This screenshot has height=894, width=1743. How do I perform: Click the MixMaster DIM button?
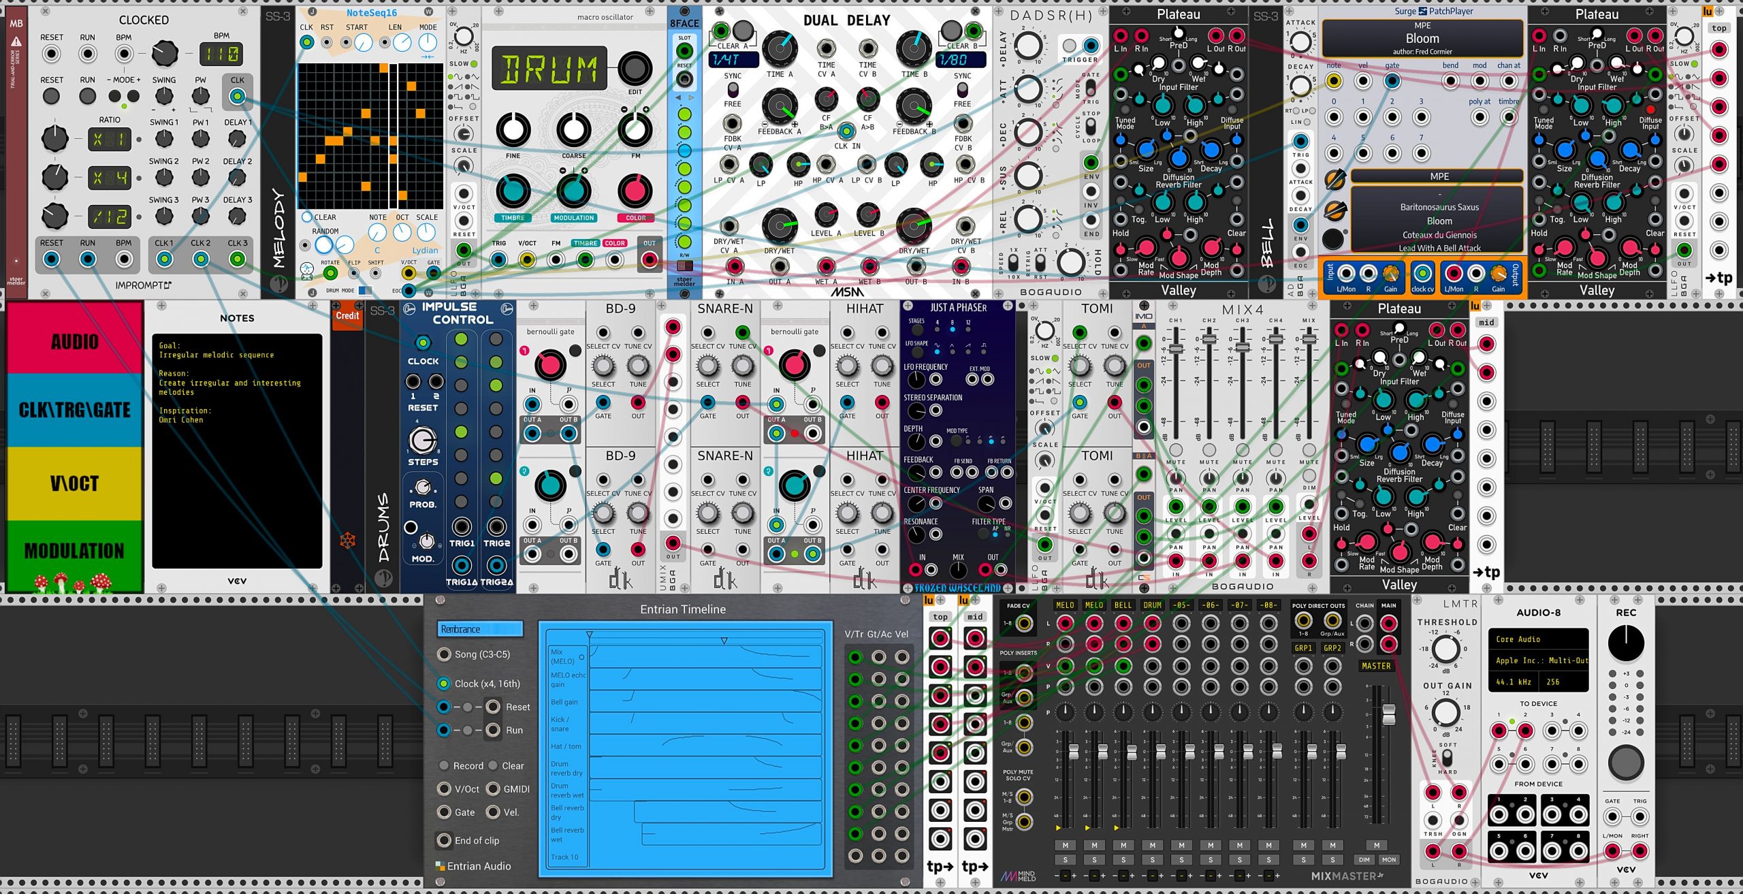coord(1363,859)
